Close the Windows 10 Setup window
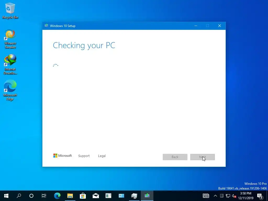The height and width of the screenshot is (201, 268). pos(220,26)
